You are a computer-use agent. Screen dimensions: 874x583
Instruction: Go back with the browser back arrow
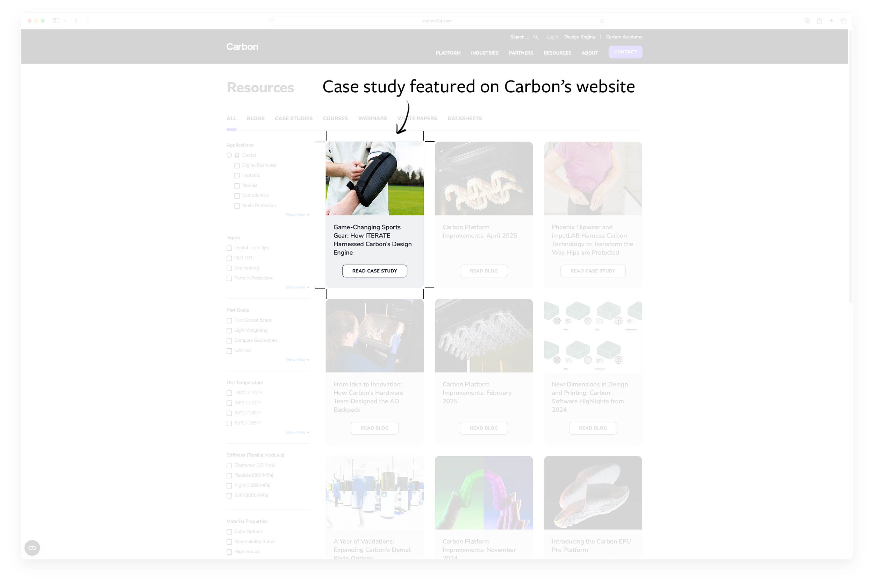coord(76,21)
